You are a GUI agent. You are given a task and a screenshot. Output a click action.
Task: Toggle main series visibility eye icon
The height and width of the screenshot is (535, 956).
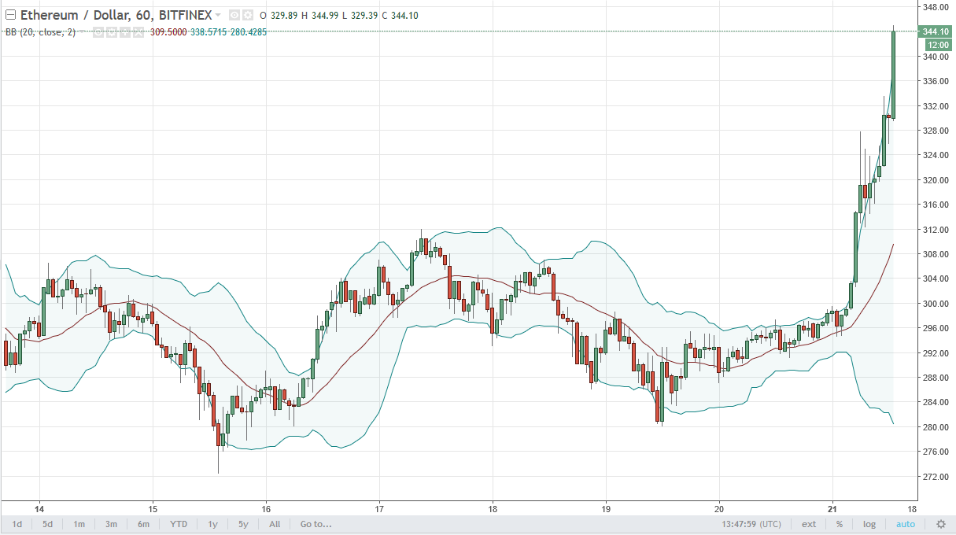[x=234, y=15]
